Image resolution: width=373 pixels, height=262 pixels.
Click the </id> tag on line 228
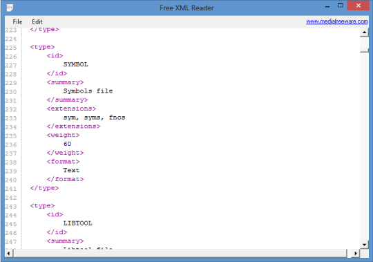point(57,73)
